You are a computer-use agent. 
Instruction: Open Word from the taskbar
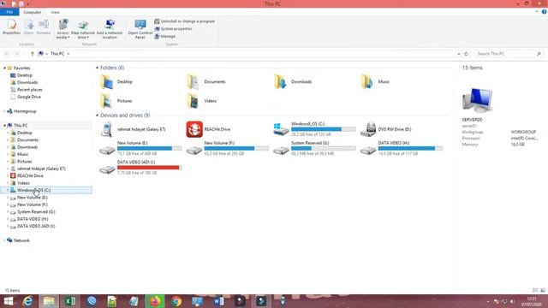point(219,301)
